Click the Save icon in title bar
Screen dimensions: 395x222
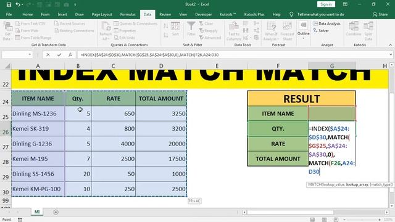pos(9,4)
